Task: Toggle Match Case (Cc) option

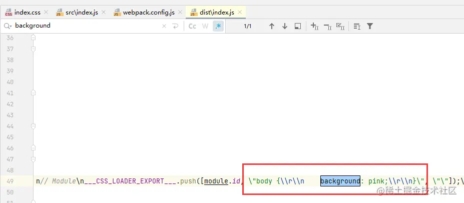Action: pos(192,26)
